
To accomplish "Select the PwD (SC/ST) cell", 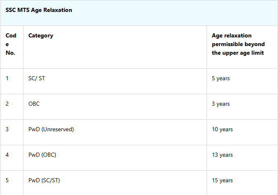I will (x=45, y=180).
